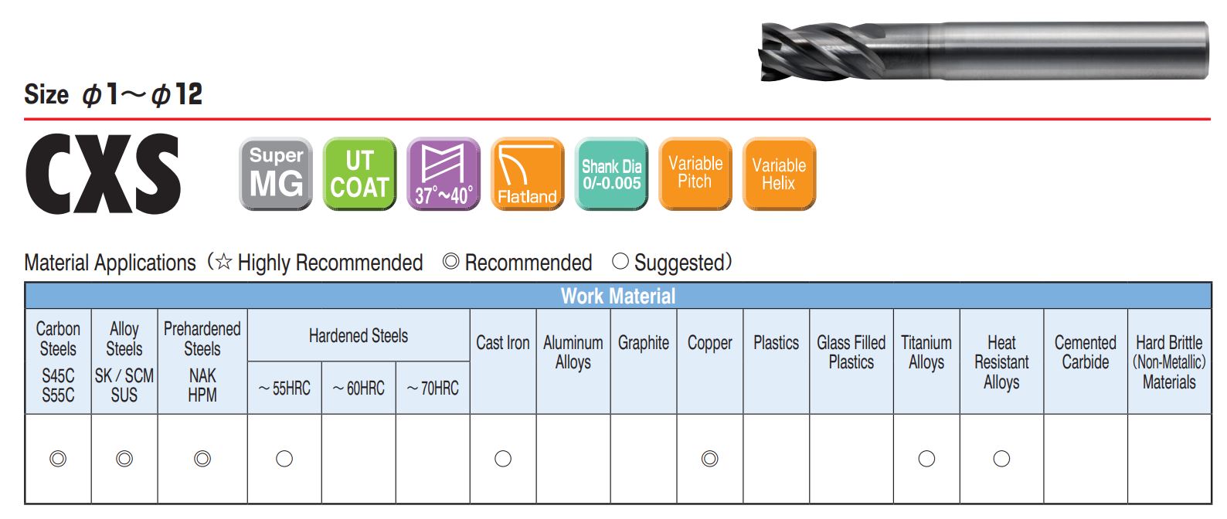Screen dimensions: 1227x519
Task: Click the Cast Iron suggested circle mark
Action: pos(503,459)
